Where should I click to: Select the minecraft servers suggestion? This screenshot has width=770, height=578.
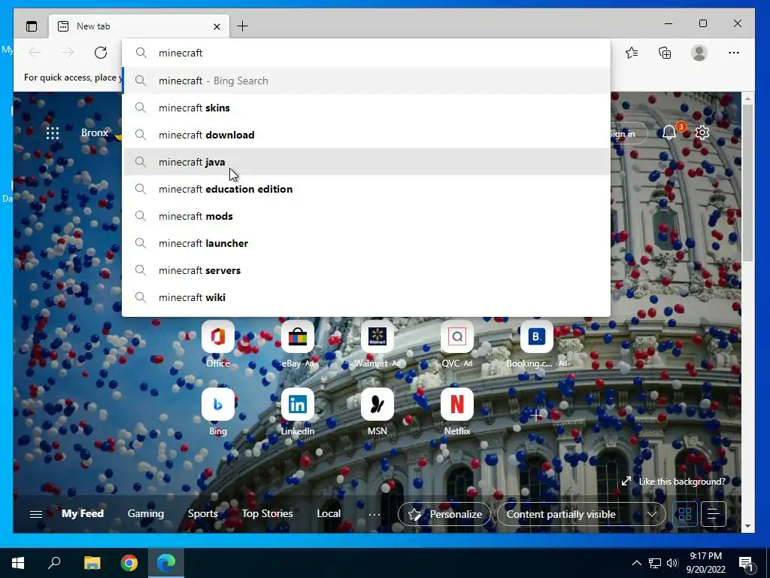[366, 270]
